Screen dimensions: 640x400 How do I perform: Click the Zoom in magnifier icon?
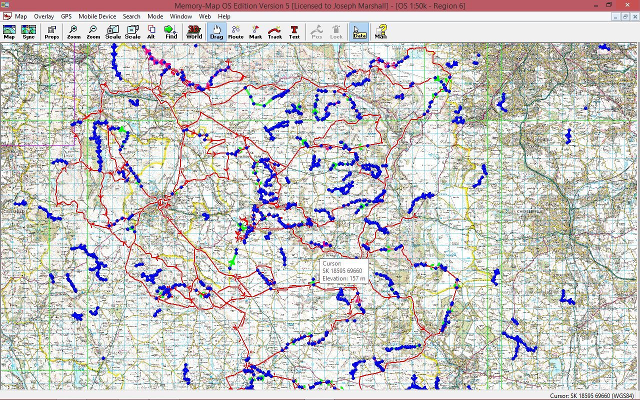(x=73, y=32)
